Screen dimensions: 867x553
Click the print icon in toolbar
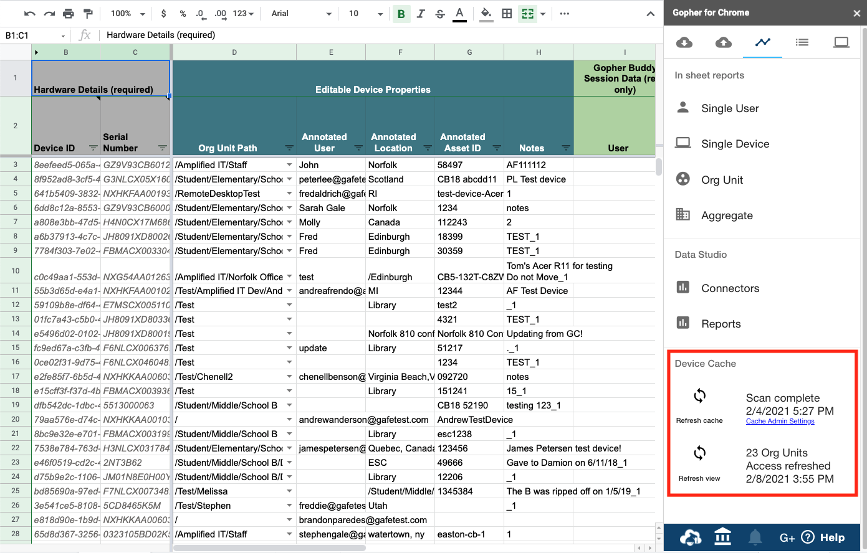[69, 14]
